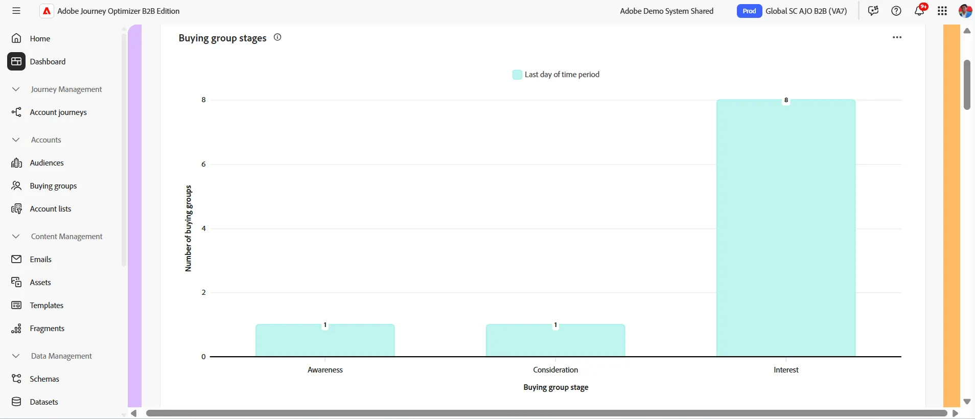The height and width of the screenshot is (419, 975).
Task: Click the Audiences icon
Action: 16,162
